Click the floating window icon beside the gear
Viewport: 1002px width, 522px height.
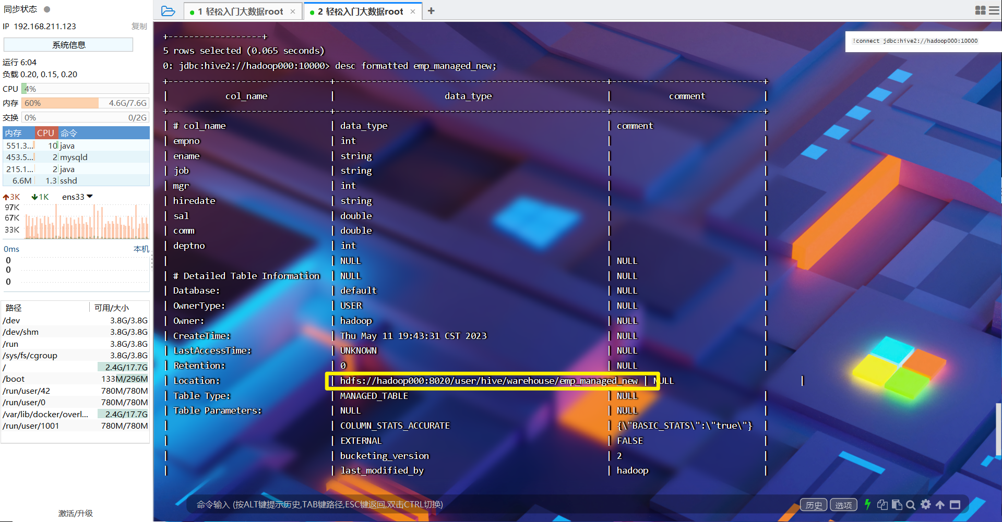pos(955,504)
